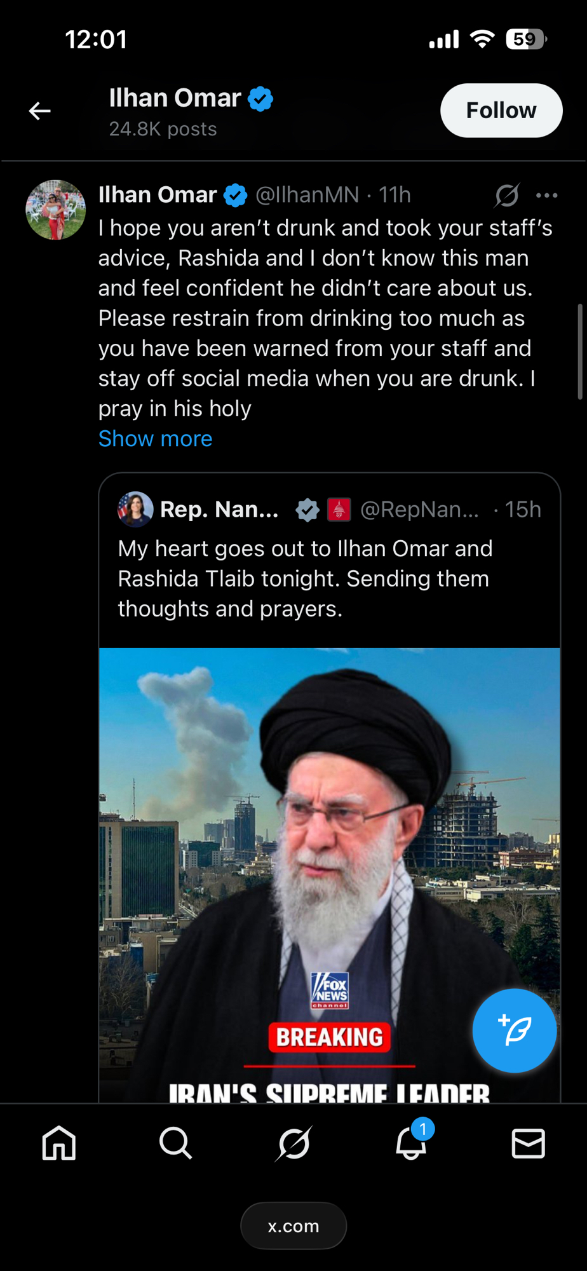Open Grok icon on Ilhan's post
The width and height of the screenshot is (587, 1271).
pos(507,195)
